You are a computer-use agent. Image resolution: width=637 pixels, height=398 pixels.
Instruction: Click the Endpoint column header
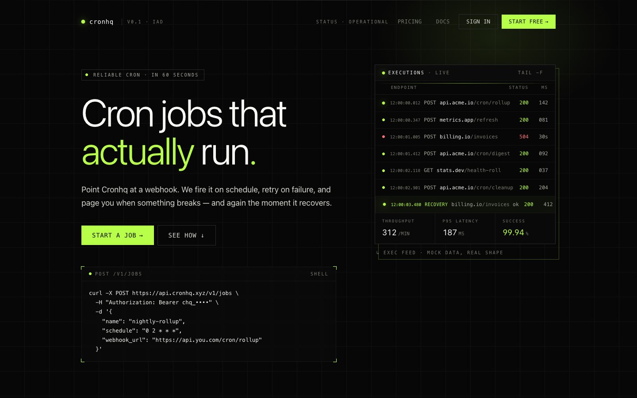pos(404,88)
